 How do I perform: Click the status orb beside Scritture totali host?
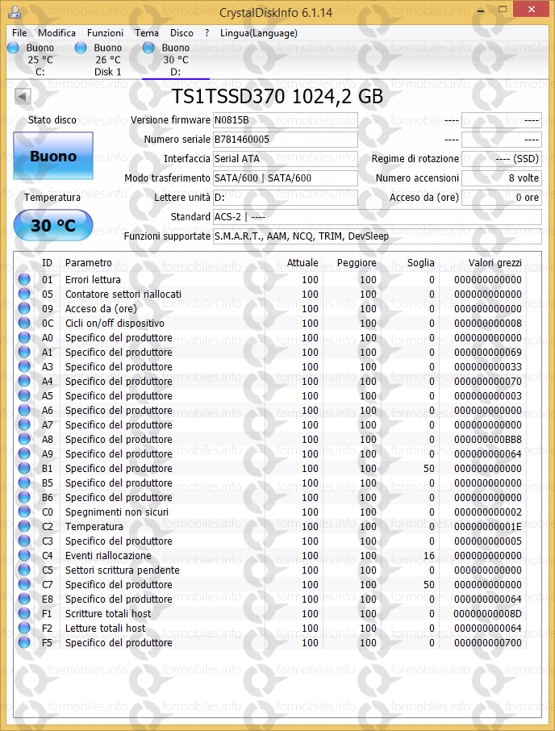click(x=24, y=613)
